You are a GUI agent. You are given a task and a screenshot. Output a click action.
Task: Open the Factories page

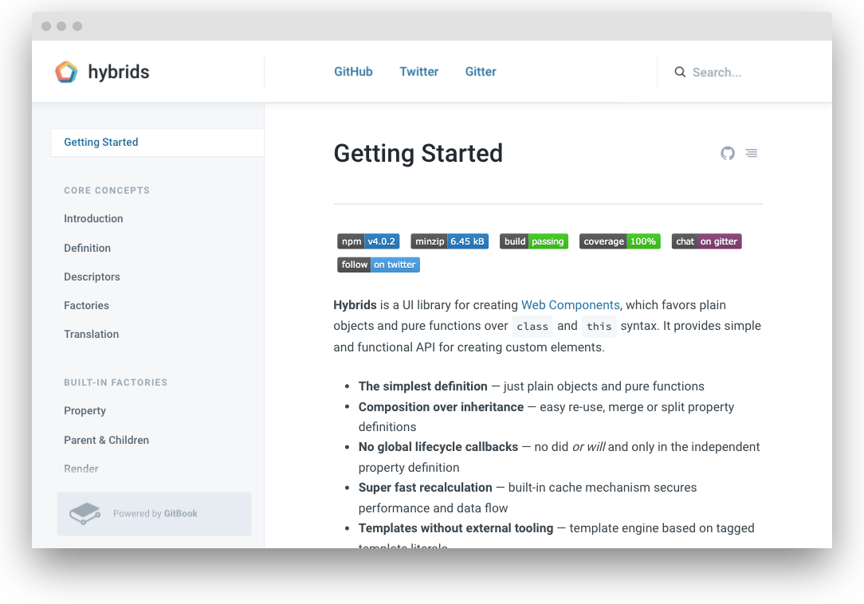click(x=87, y=305)
